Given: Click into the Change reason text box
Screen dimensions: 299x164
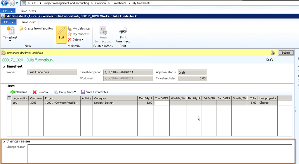Looking at the screenshot, I should [159, 153].
